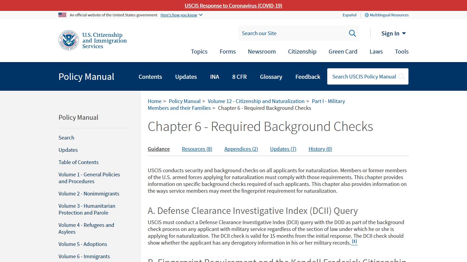The image size is (467, 262).
Task: Open sidebar Table of Contents
Action: [78, 162]
